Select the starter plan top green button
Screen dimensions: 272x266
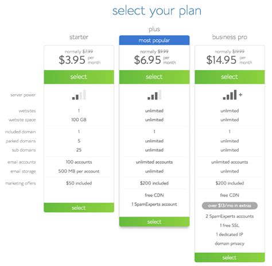pos(79,77)
